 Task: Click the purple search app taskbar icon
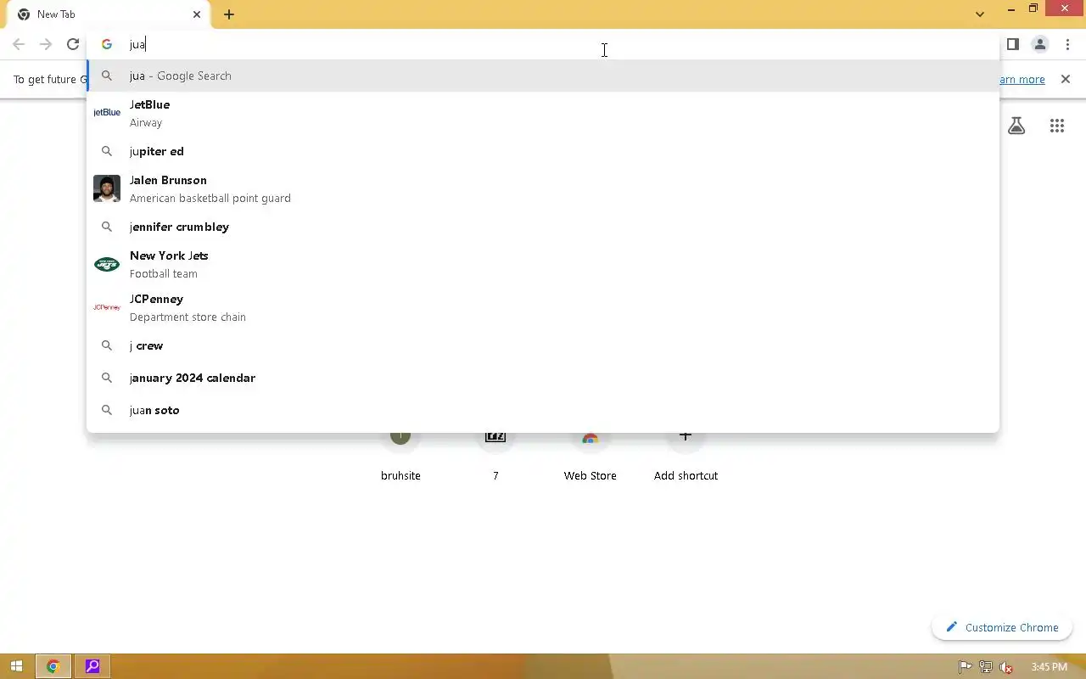coord(92,666)
